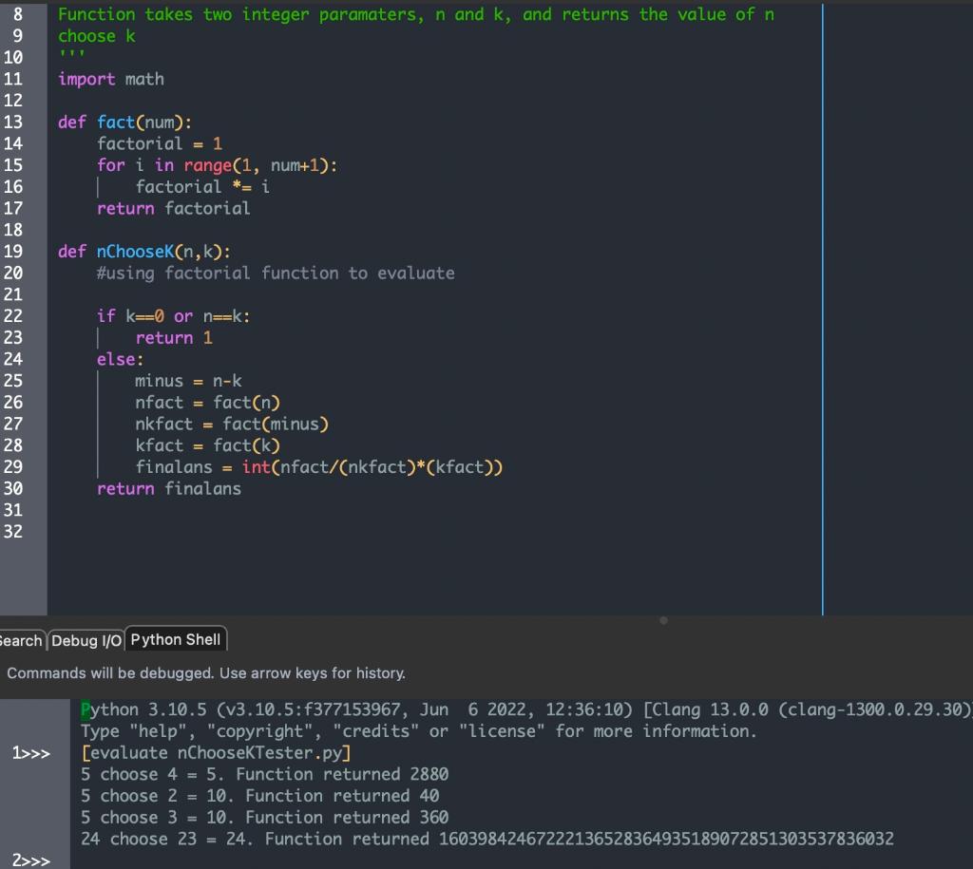Click the 'factorial = 1' line
The height and width of the screenshot is (869, 973).
pos(160,144)
